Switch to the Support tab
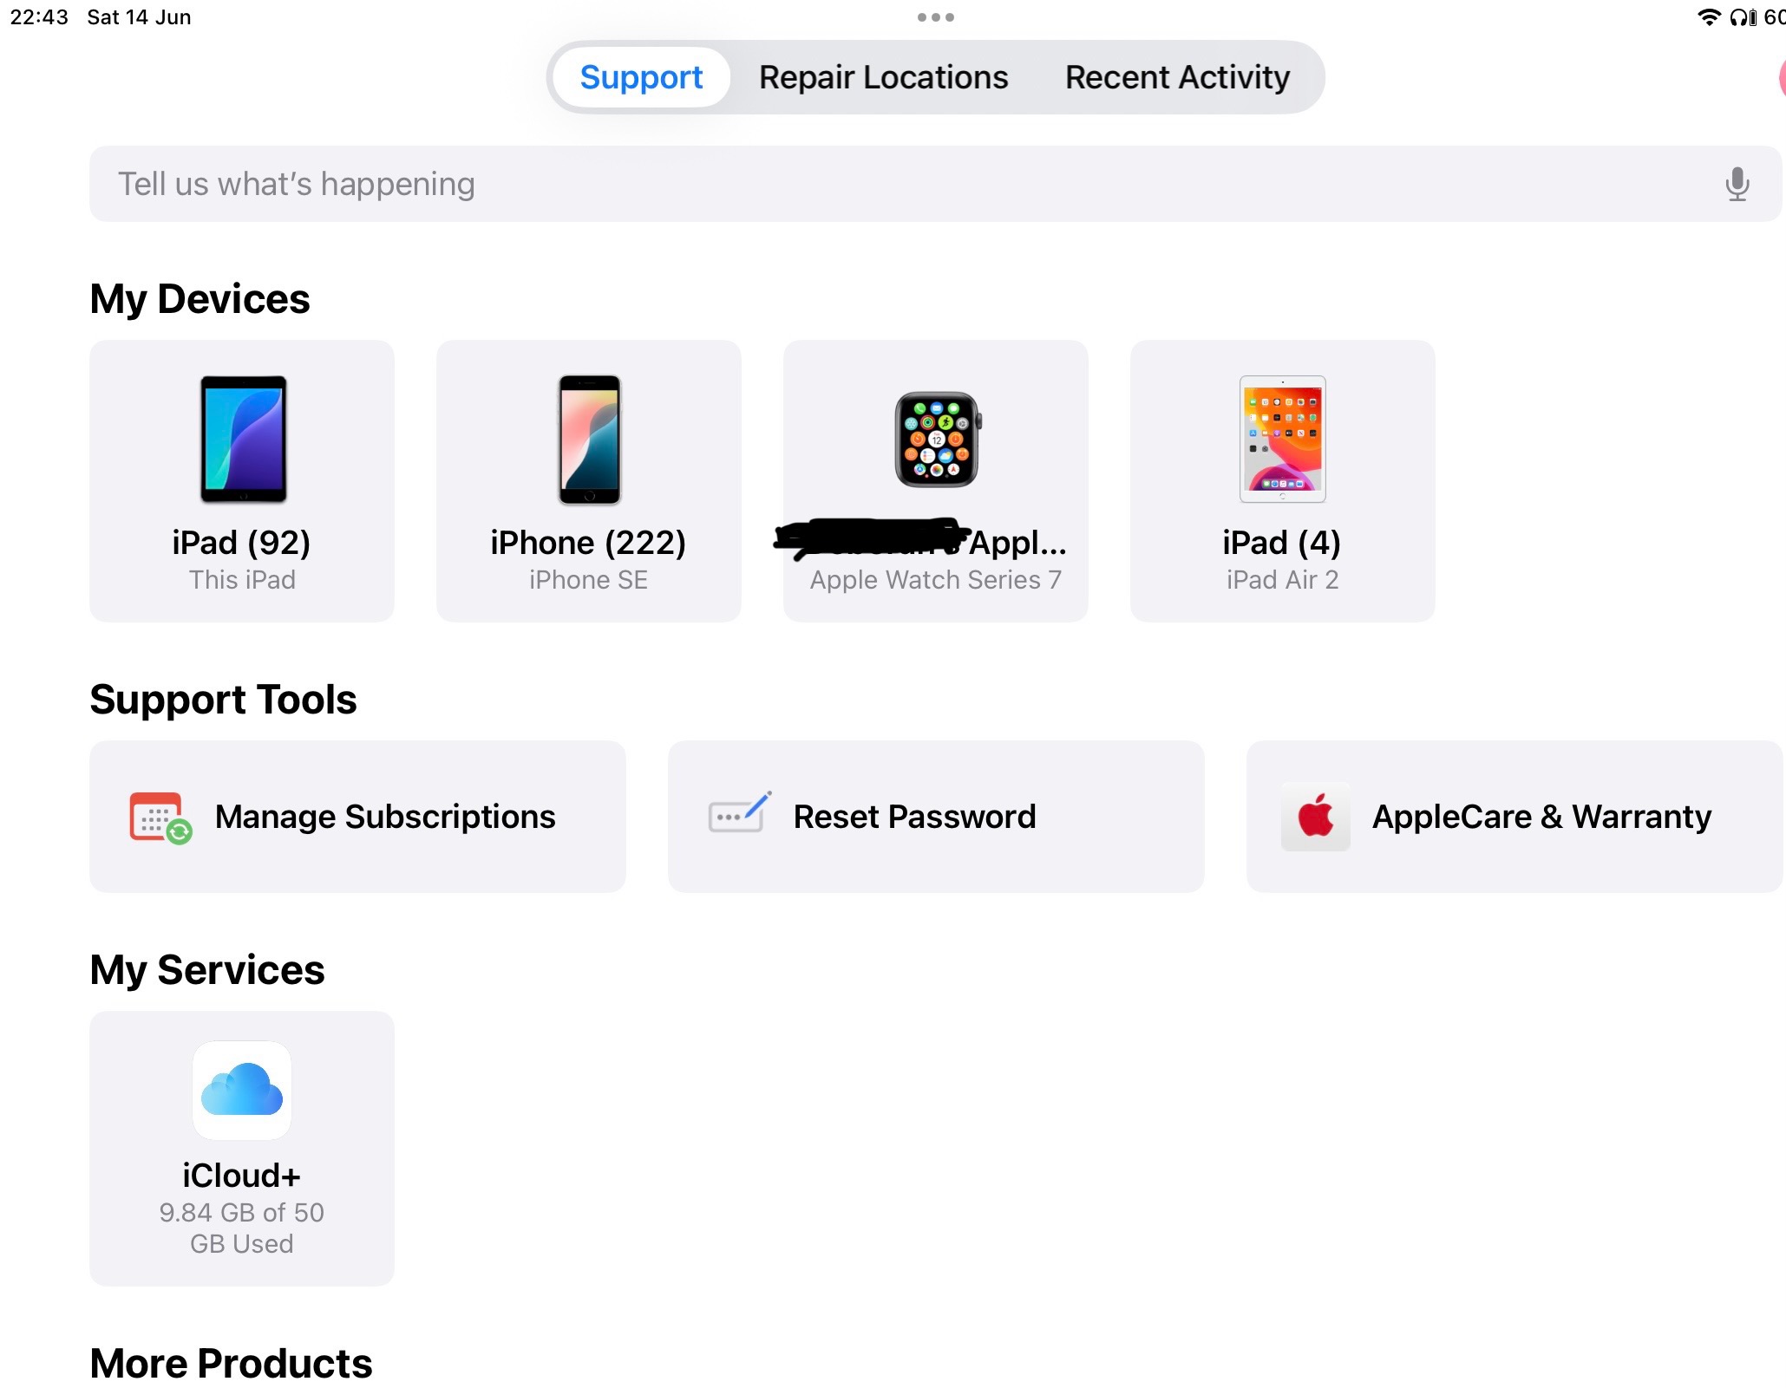Image resolution: width=1786 pixels, height=1388 pixels. (x=641, y=78)
